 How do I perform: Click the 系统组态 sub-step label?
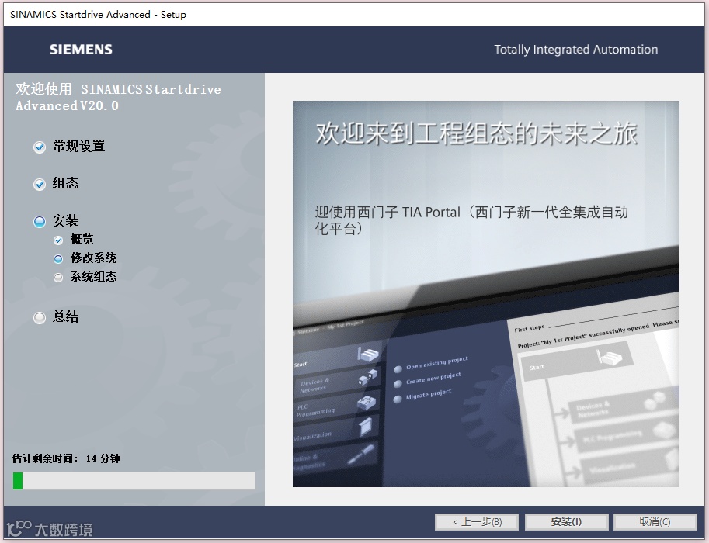pos(94,276)
